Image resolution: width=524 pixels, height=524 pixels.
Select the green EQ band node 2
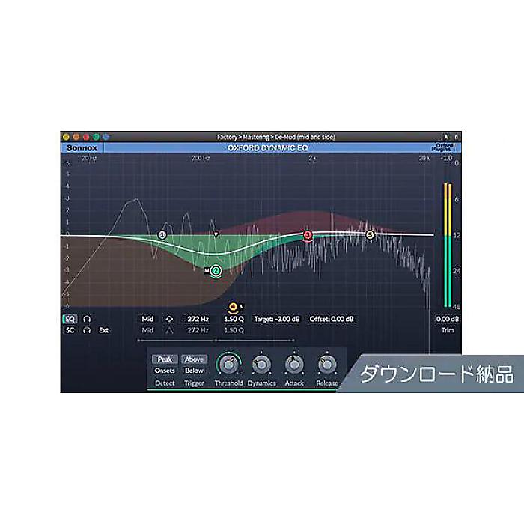click(216, 271)
